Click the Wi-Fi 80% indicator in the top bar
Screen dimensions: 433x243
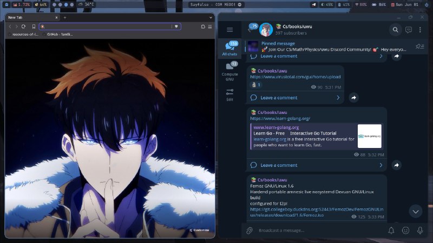pyautogui.click(x=360, y=4)
